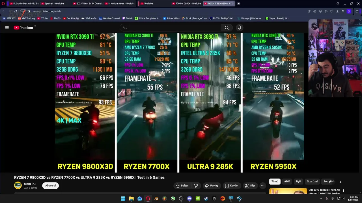Open One CPU To Rule Them All thumbnail

pyautogui.click(x=288, y=191)
